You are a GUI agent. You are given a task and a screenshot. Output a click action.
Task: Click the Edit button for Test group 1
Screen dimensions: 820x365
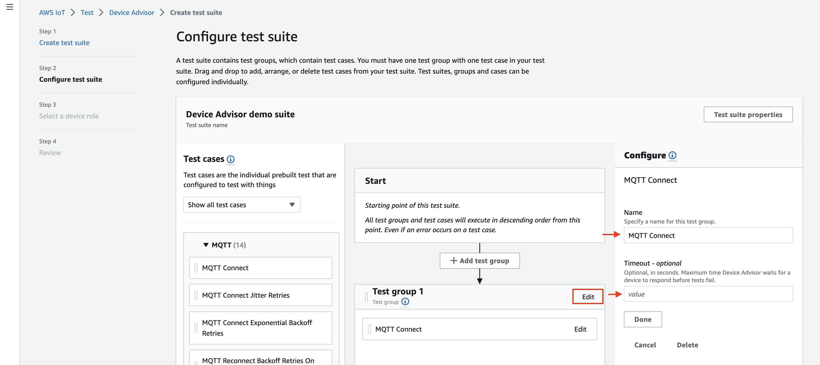(587, 296)
